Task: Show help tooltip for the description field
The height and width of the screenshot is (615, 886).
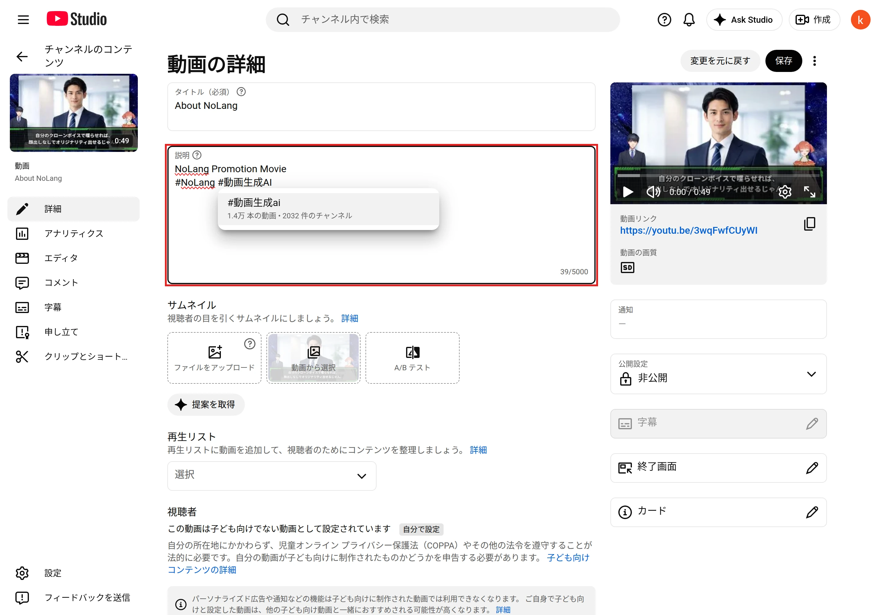Action: click(x=197, y=155)
